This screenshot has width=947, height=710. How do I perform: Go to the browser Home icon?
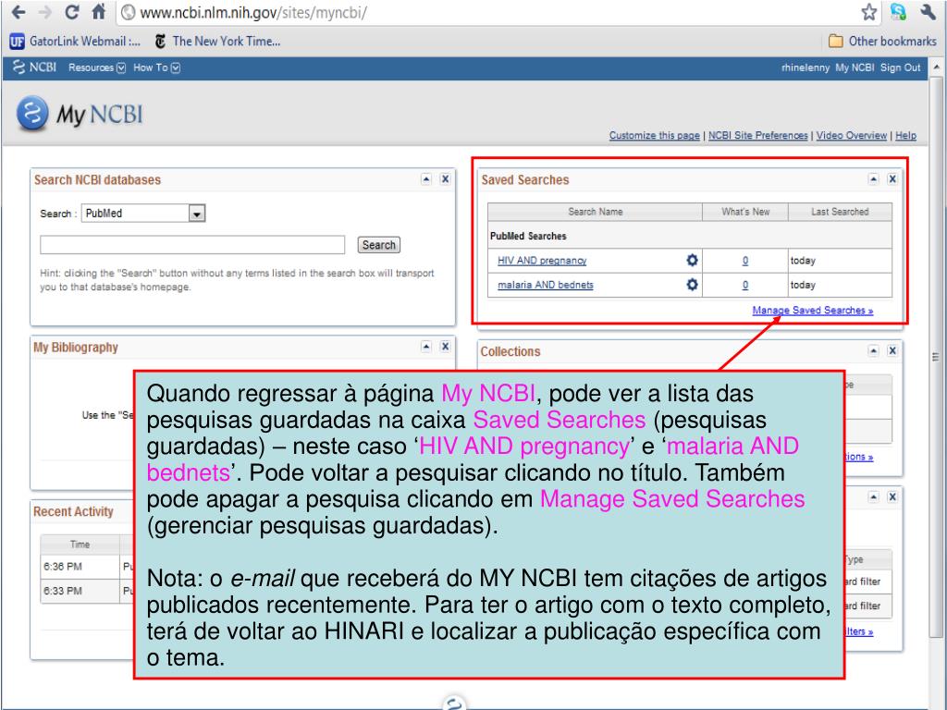(98, 11)
